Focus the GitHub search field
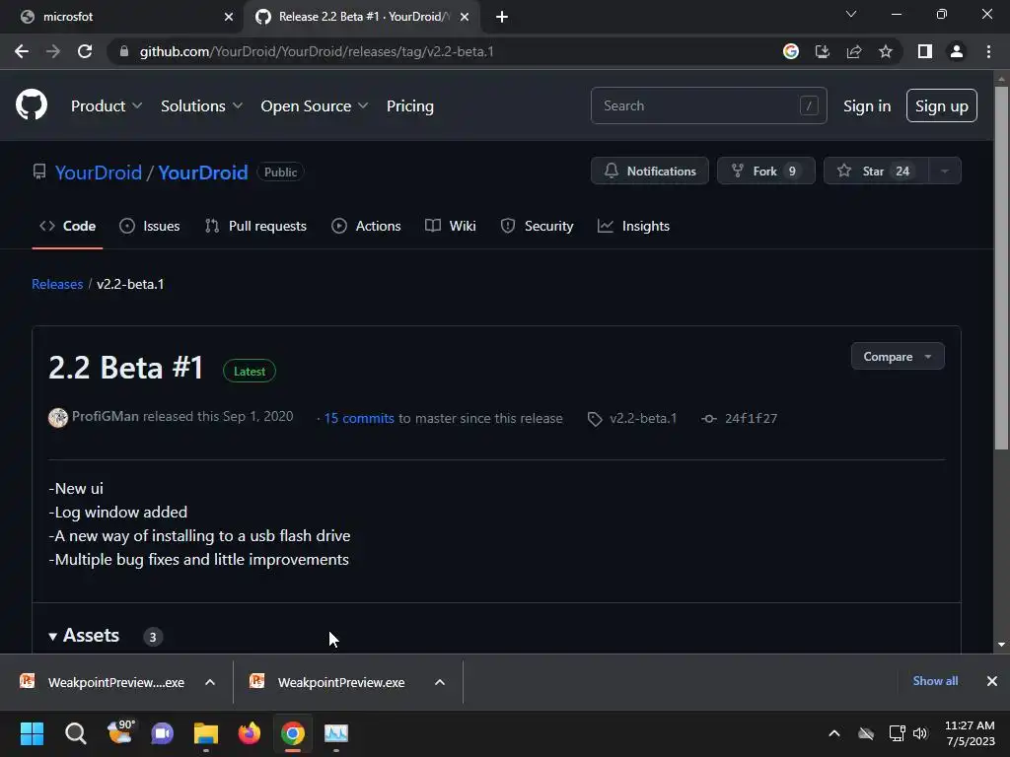 (x=708, y=105)
